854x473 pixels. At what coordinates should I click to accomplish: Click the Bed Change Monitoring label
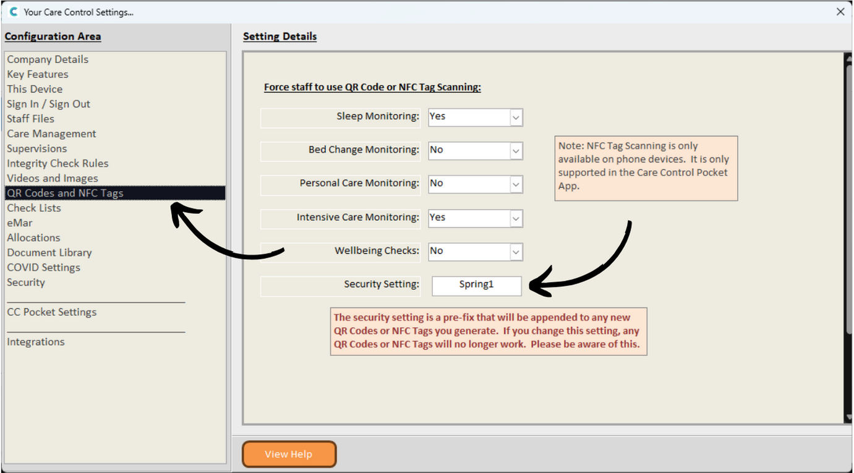point(364,150)
